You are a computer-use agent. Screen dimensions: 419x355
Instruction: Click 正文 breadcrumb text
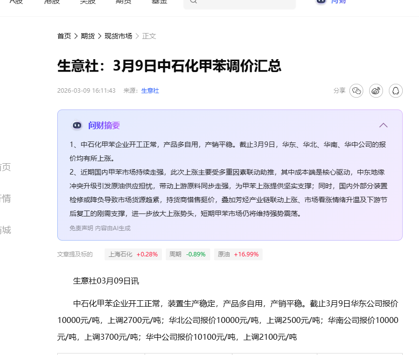[149, 36]
